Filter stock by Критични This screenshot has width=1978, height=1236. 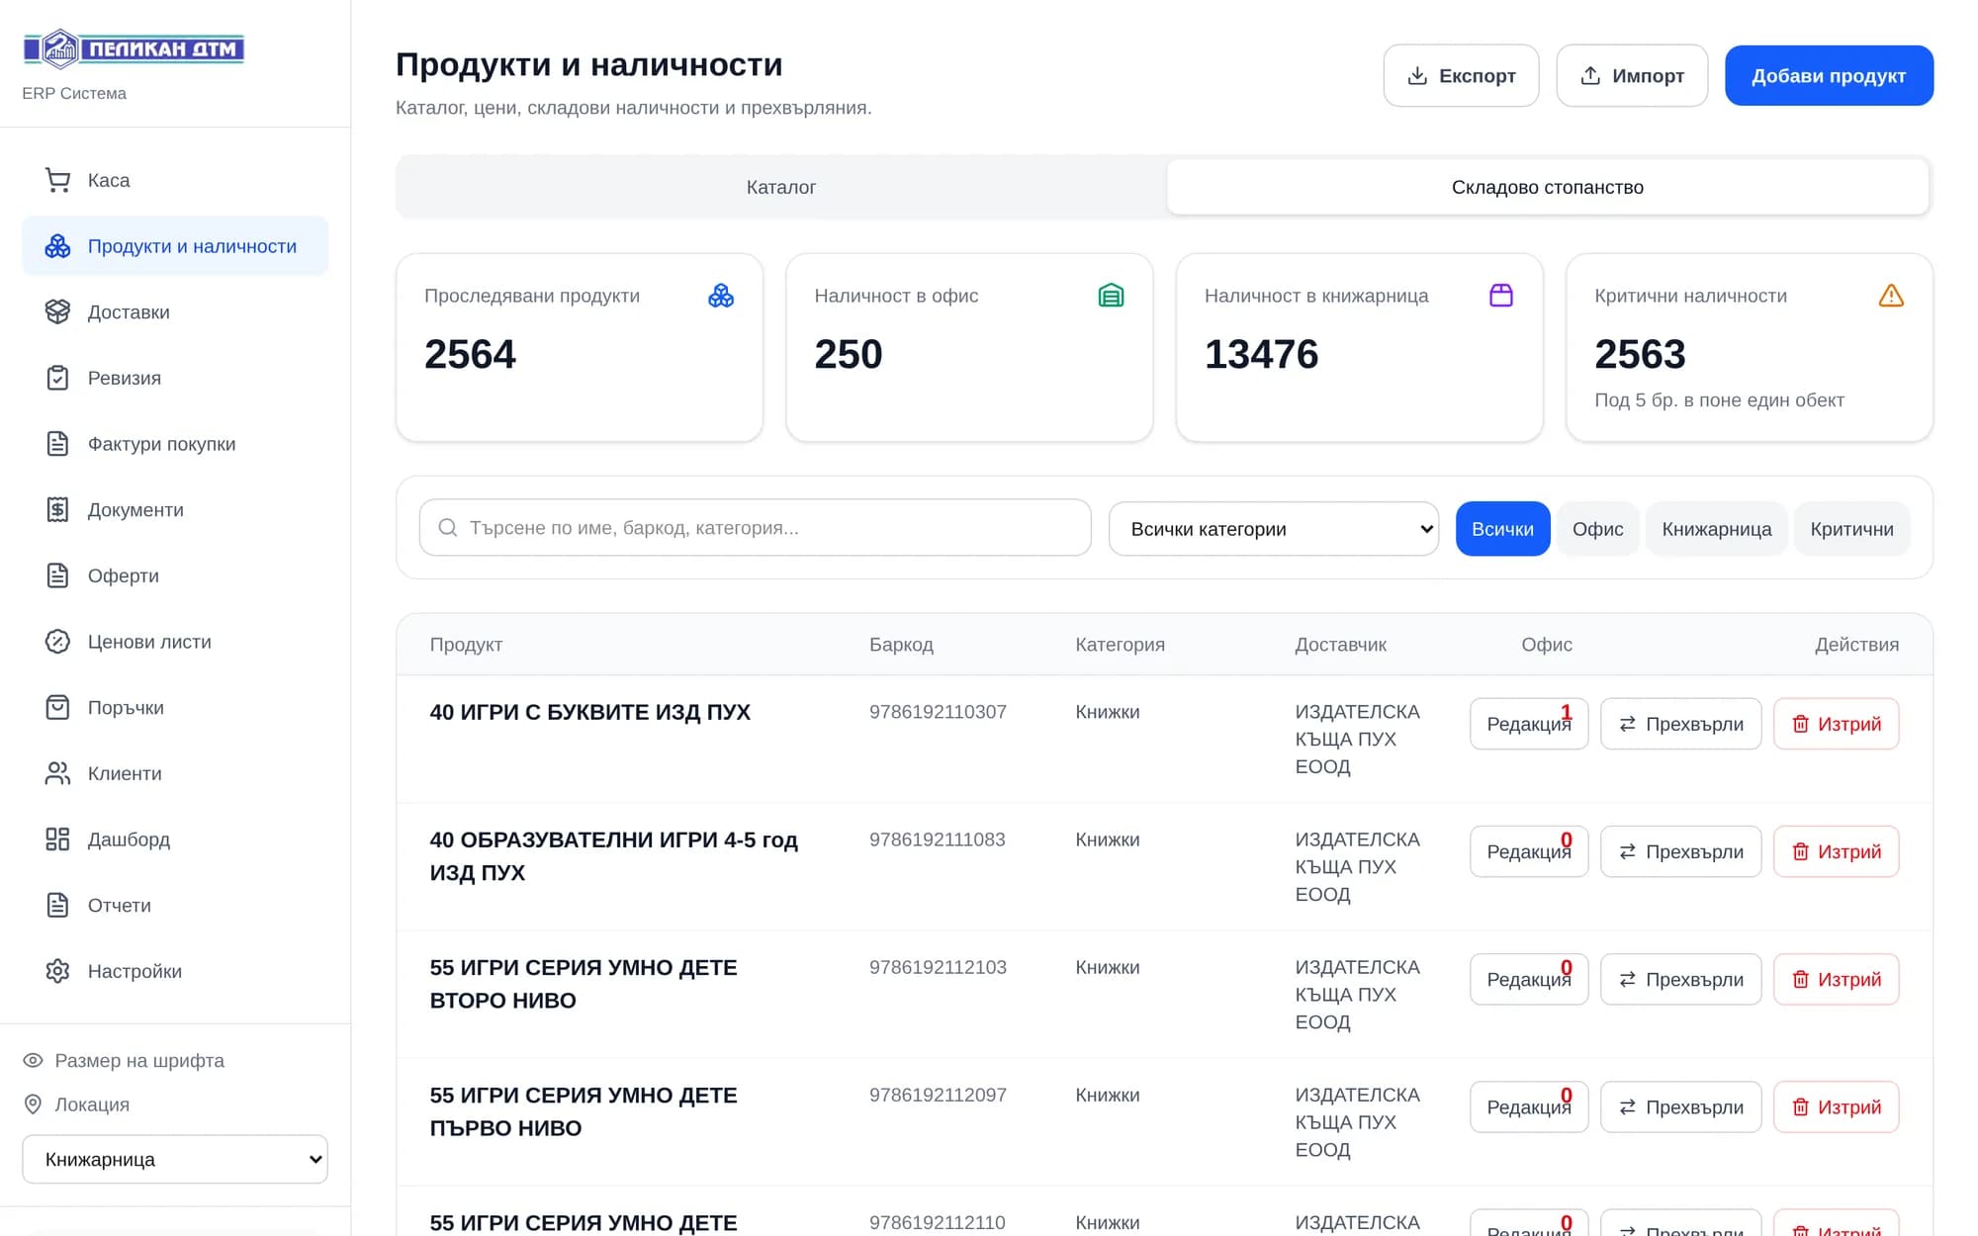1851,529
